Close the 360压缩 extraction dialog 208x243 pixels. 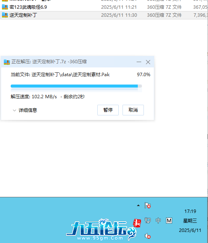point(148,62)
